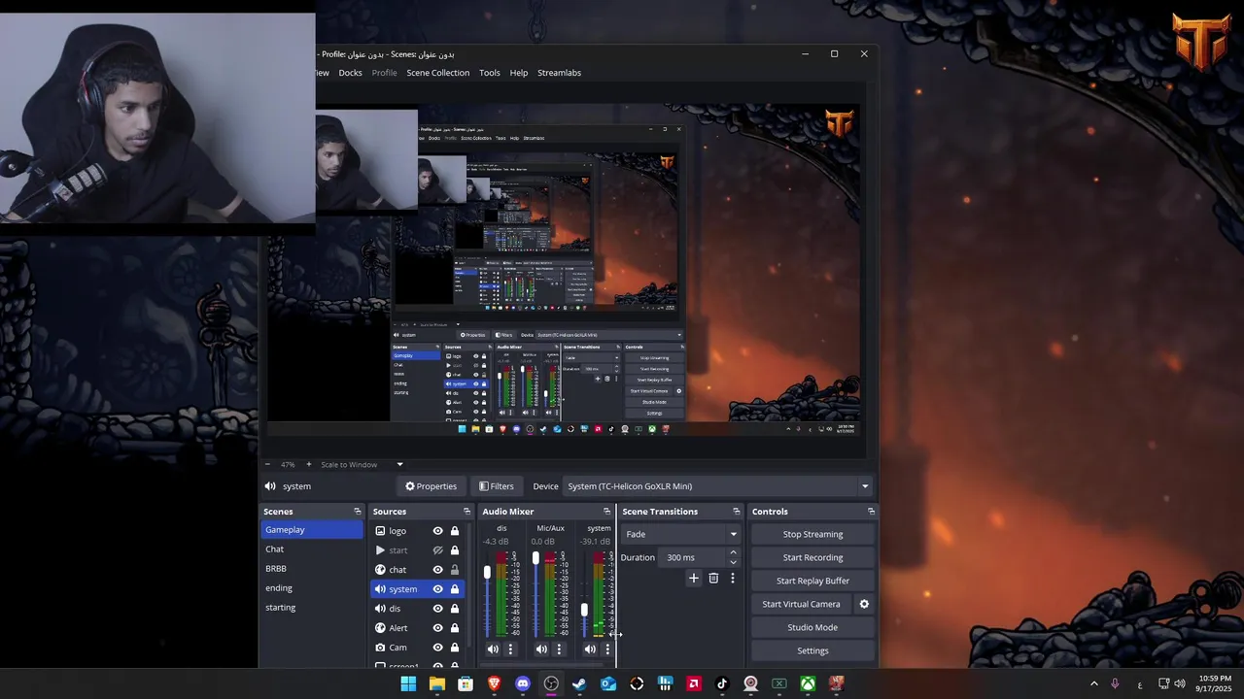Hide the chat source
The image size is (1244, 699).
click(437, 570)
